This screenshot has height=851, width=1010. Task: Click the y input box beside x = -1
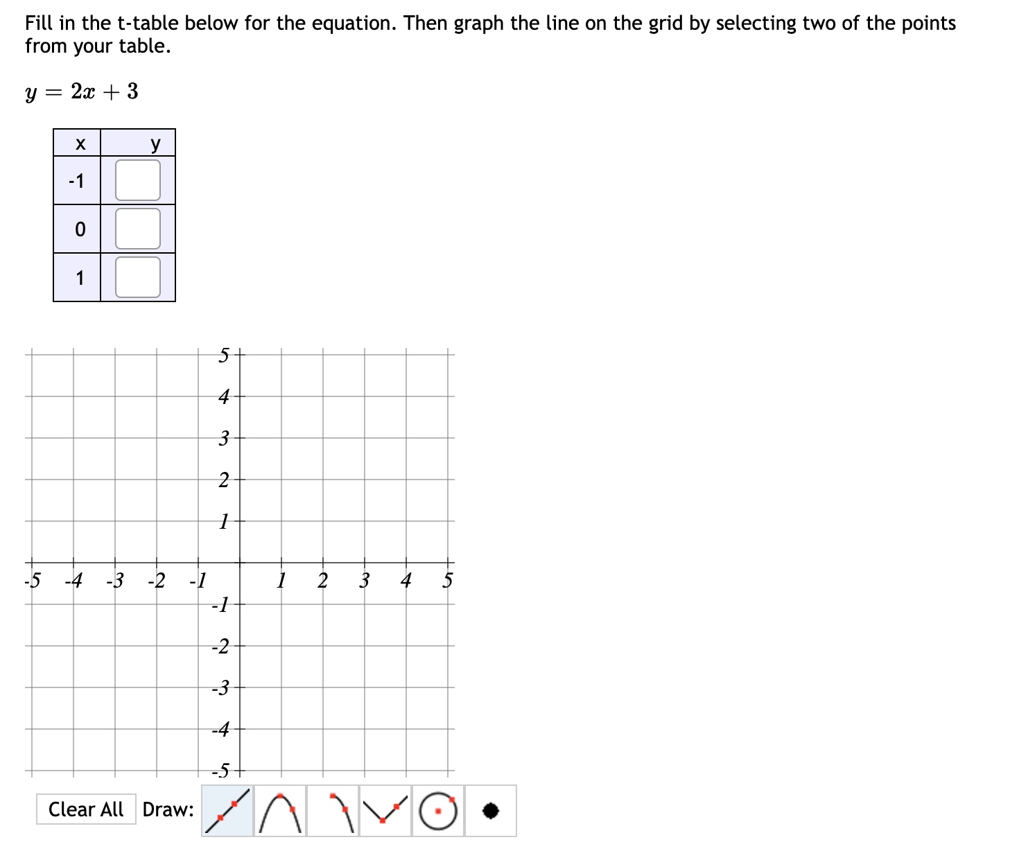[137, 180]
